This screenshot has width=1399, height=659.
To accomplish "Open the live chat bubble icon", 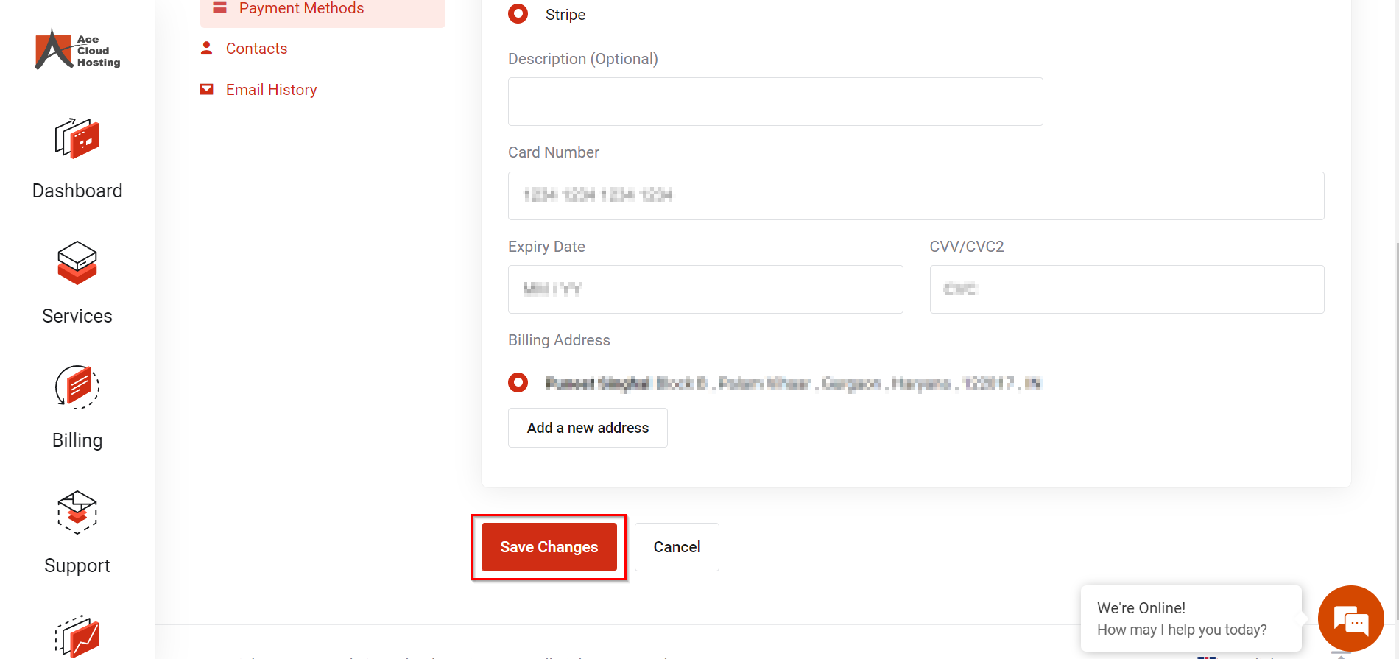I will point(1350,619).
